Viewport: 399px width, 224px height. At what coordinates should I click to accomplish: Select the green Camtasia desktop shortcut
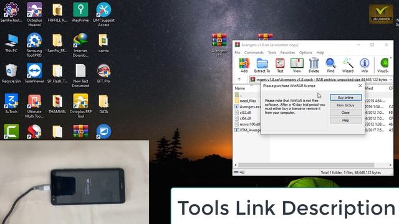(11, 131)
